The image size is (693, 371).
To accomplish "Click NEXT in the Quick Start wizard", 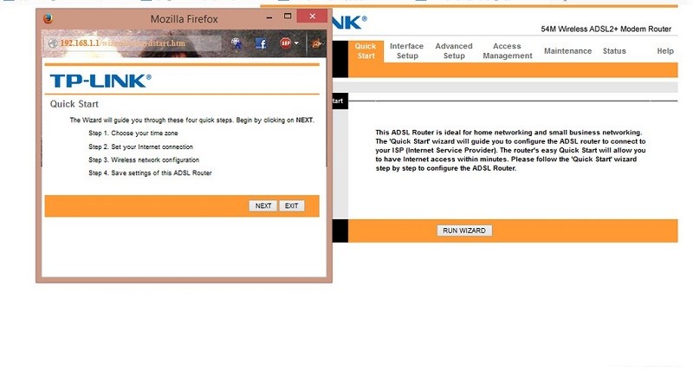I will pos(263,206).
